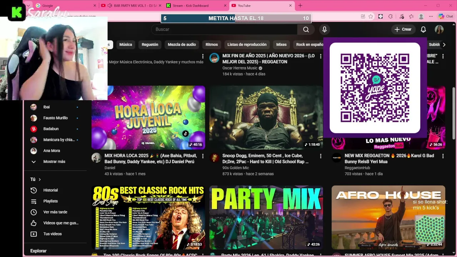Open NEW MIX REGGAETON 2026 video title
This screenshot has width=457, height=257.
pyautogui.click(x=389, y=159)
